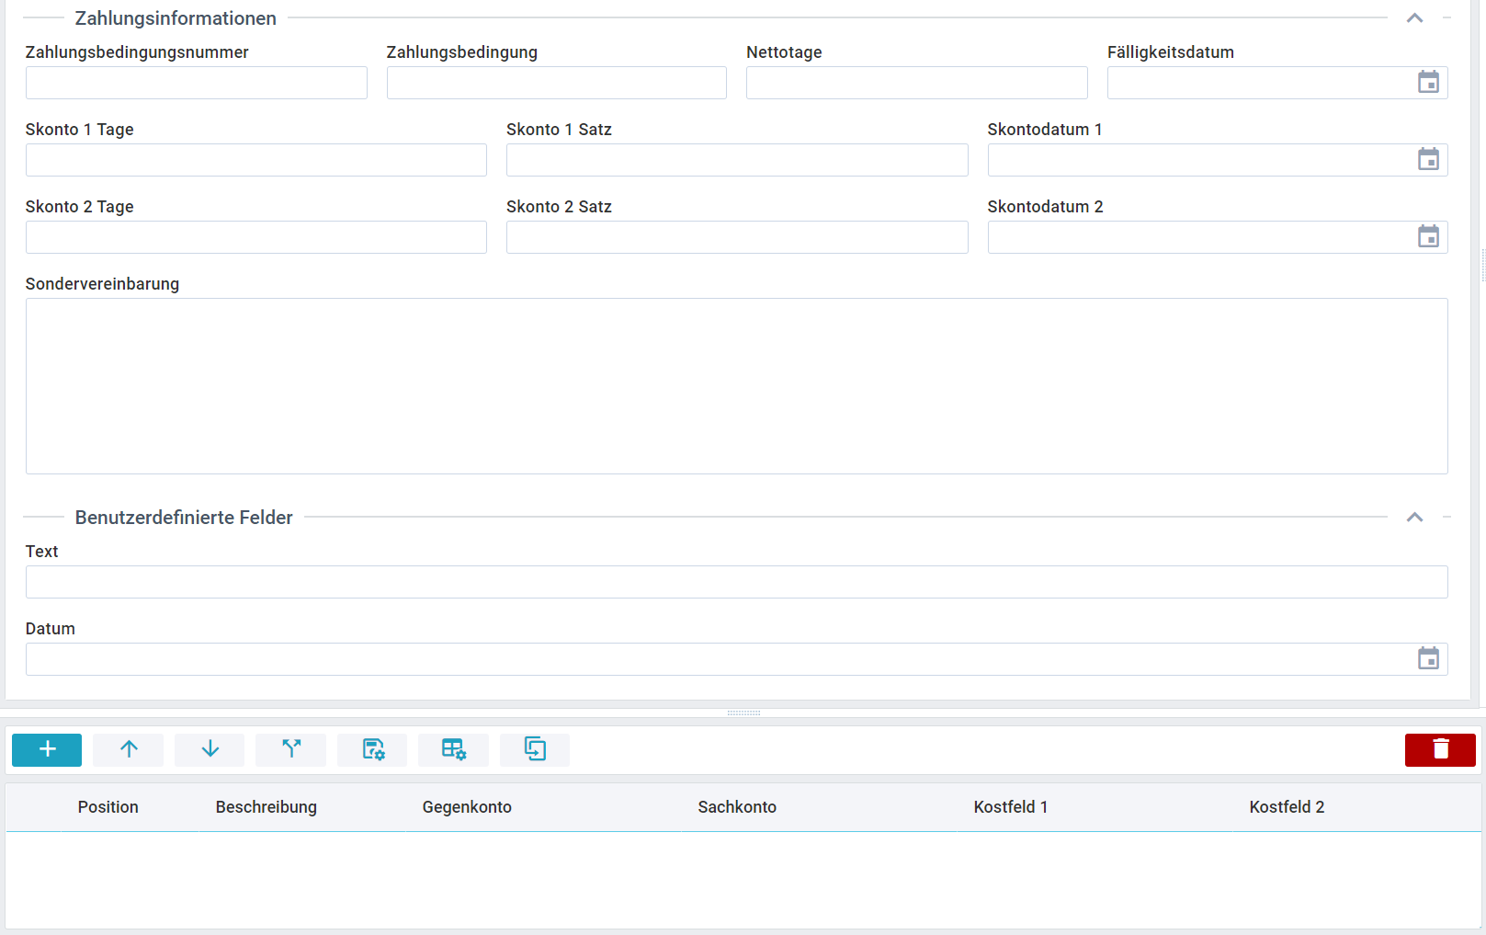Click the Zahlungsinformationen section title
The width and height of the screenshot is (1486, 935).
tap(176, 18)
